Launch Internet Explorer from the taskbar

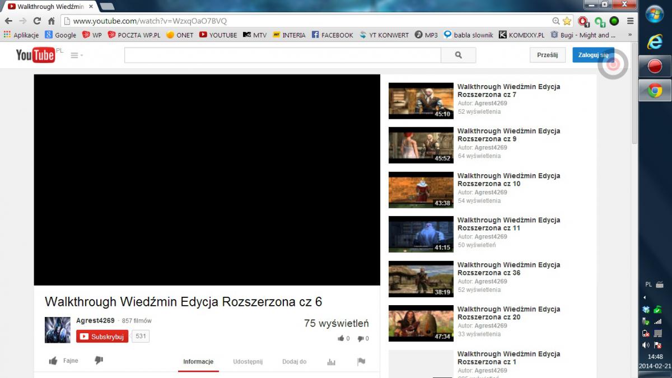coord(655,41)
